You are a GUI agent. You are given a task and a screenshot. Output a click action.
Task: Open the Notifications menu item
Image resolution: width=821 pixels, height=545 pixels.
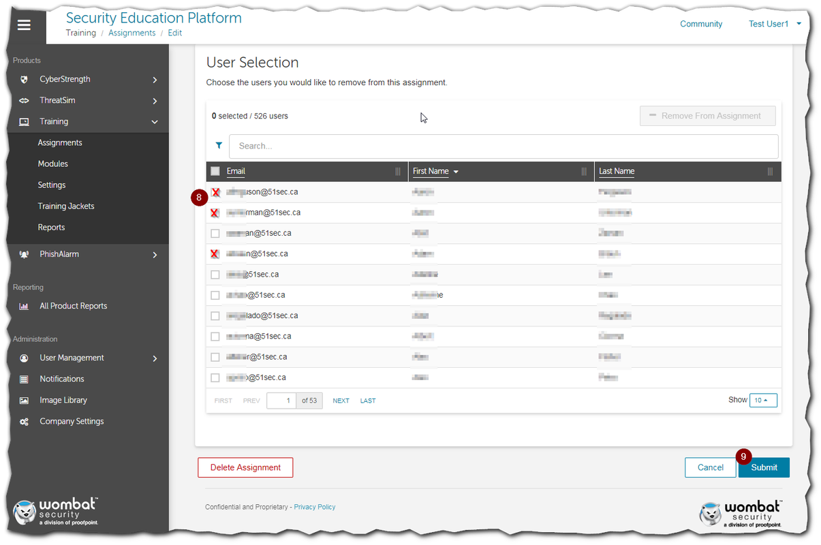click(62, 379)
